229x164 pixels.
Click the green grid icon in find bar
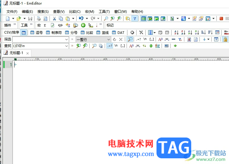coord(151,46)
